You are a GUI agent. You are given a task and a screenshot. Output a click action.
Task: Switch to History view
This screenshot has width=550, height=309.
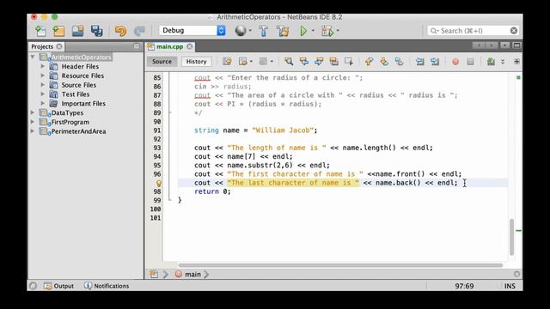pos(197,61)
